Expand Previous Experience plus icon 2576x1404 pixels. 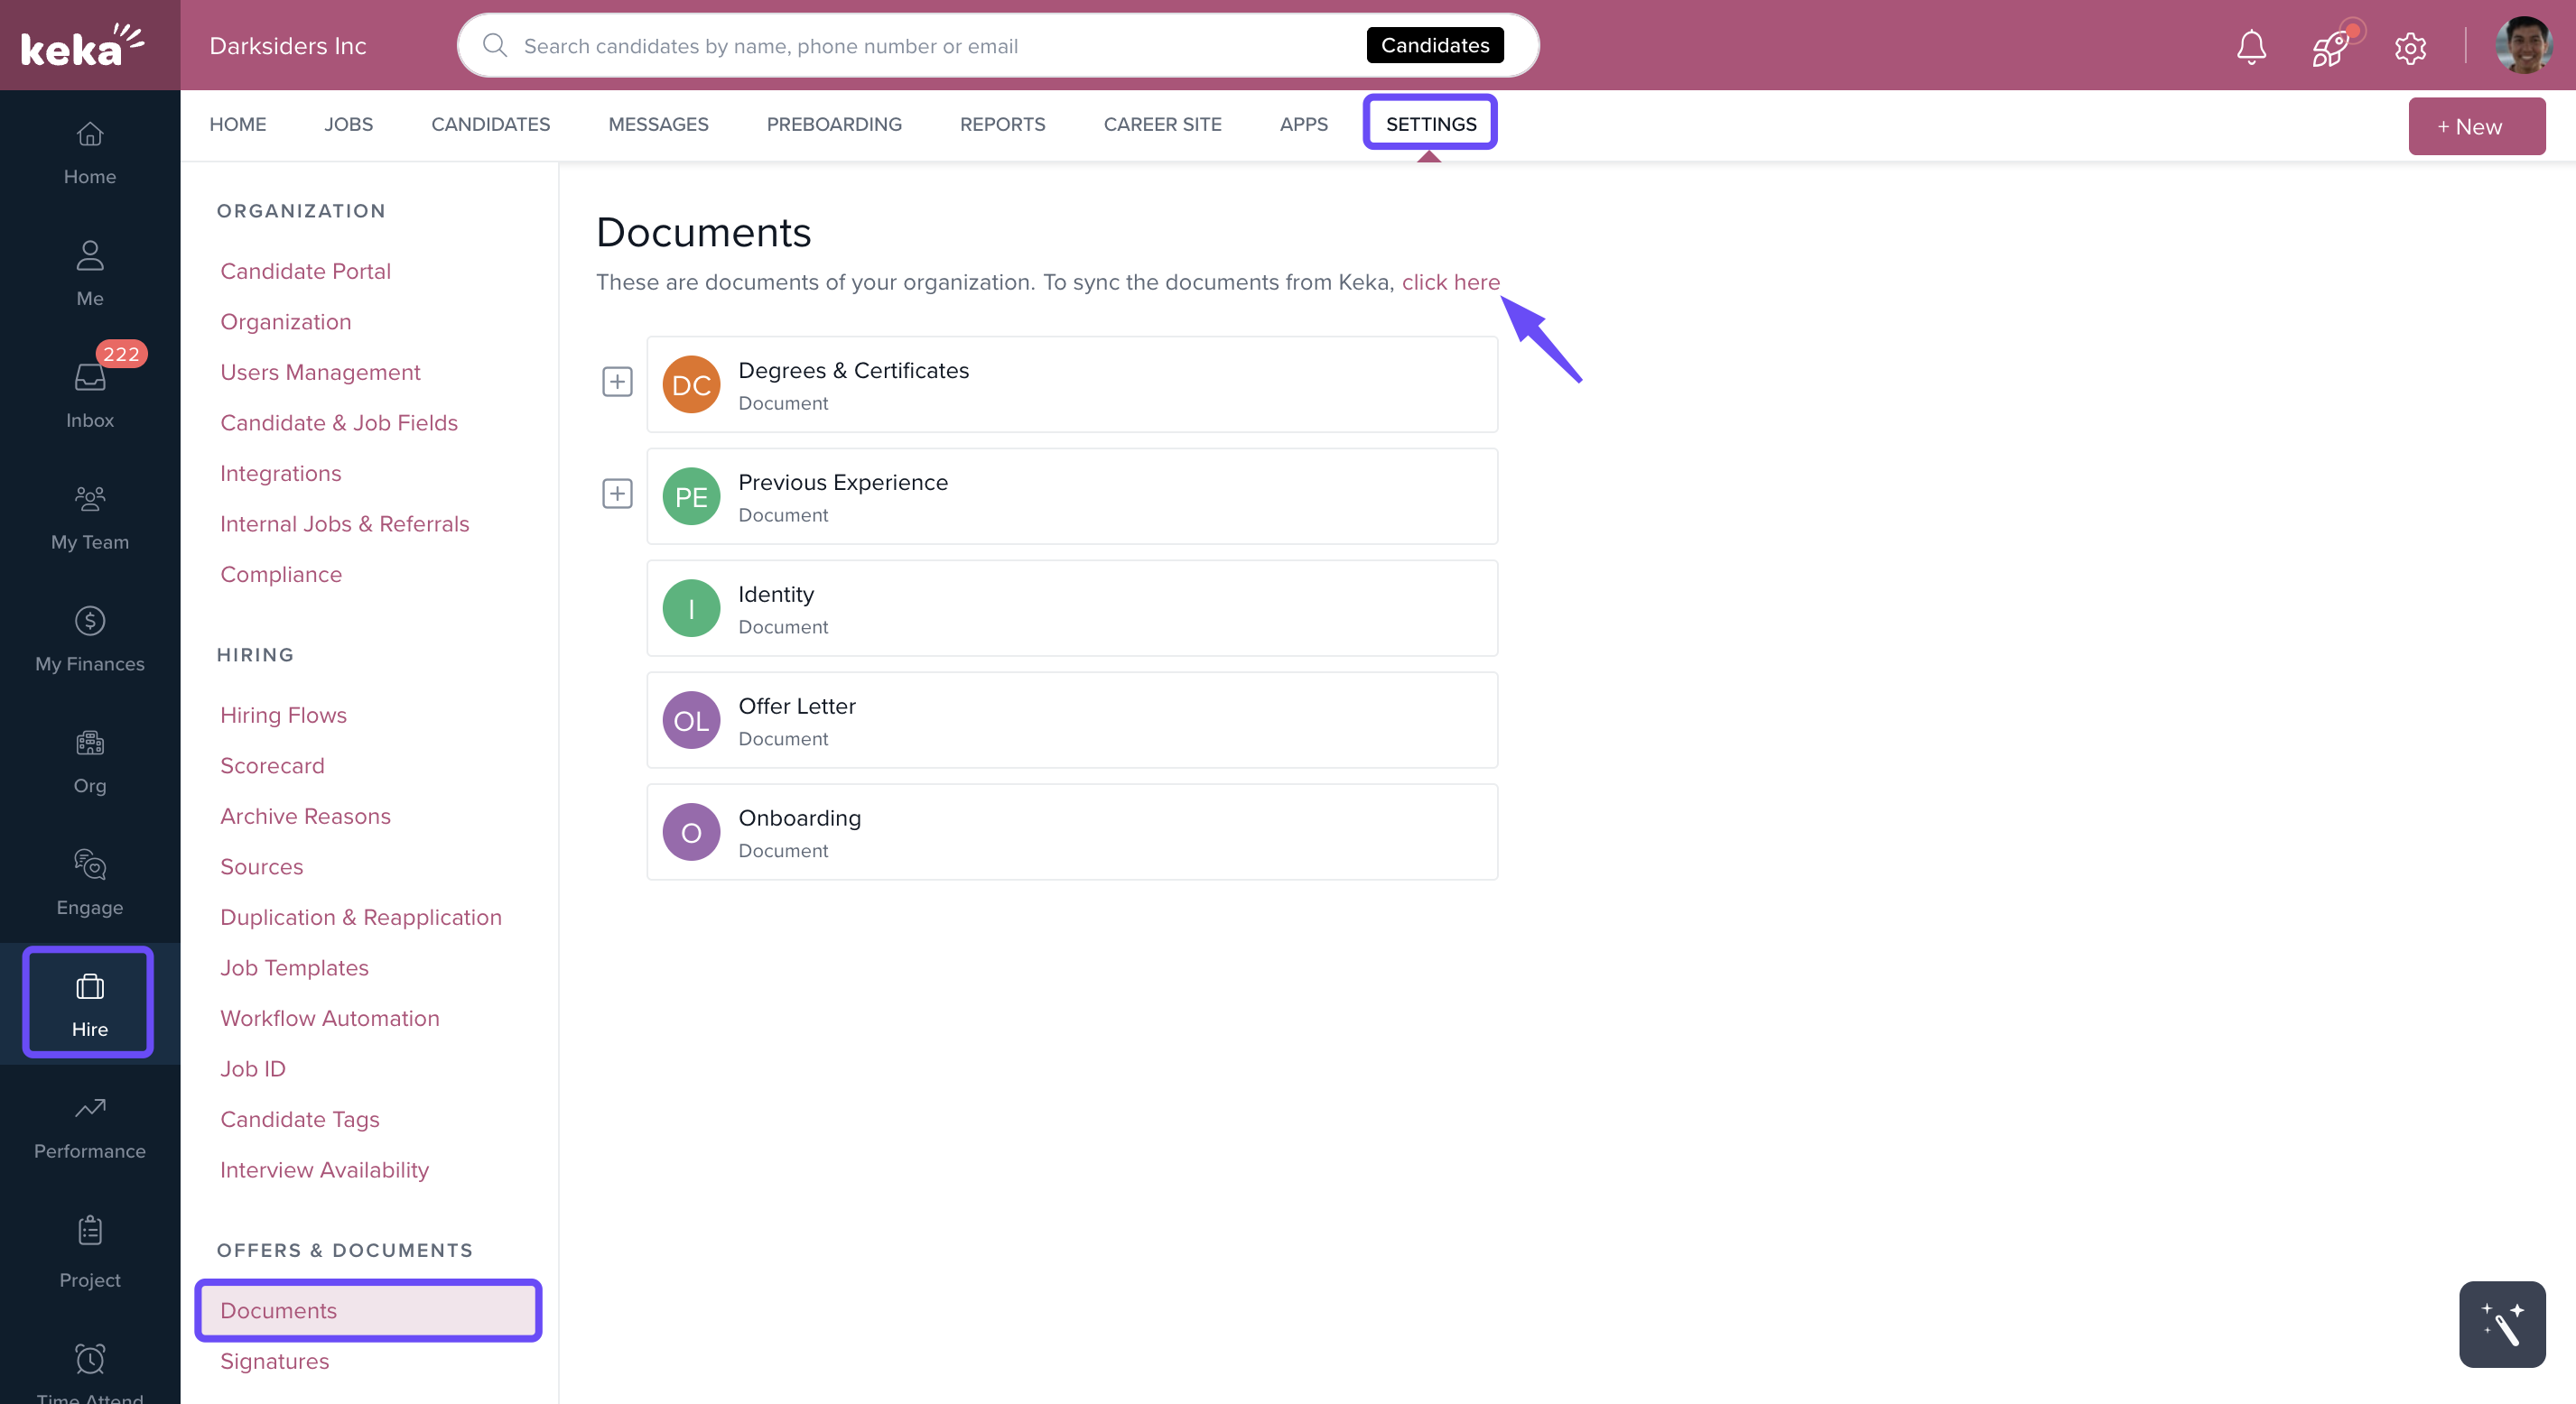pos(617,494)
